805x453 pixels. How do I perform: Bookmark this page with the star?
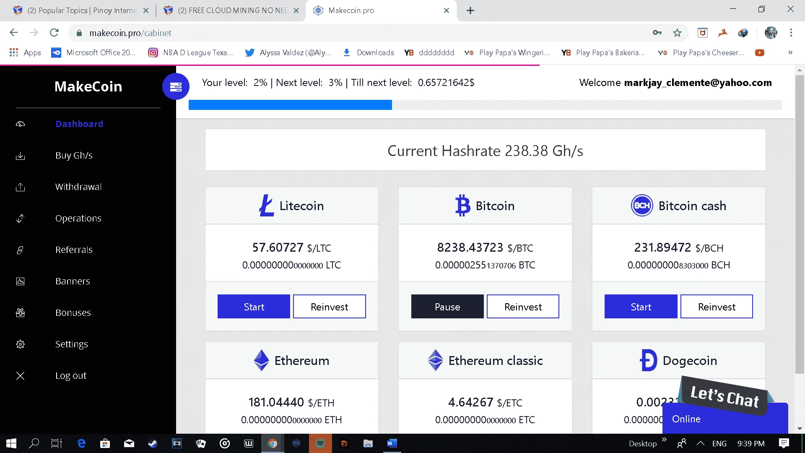coord(677,33)
